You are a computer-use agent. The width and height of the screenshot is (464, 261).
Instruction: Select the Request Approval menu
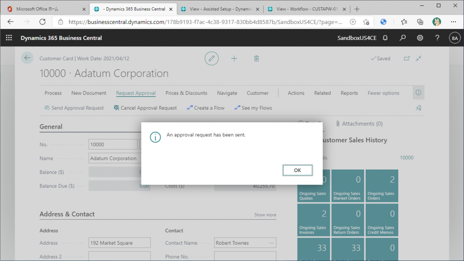pos(136,93)
